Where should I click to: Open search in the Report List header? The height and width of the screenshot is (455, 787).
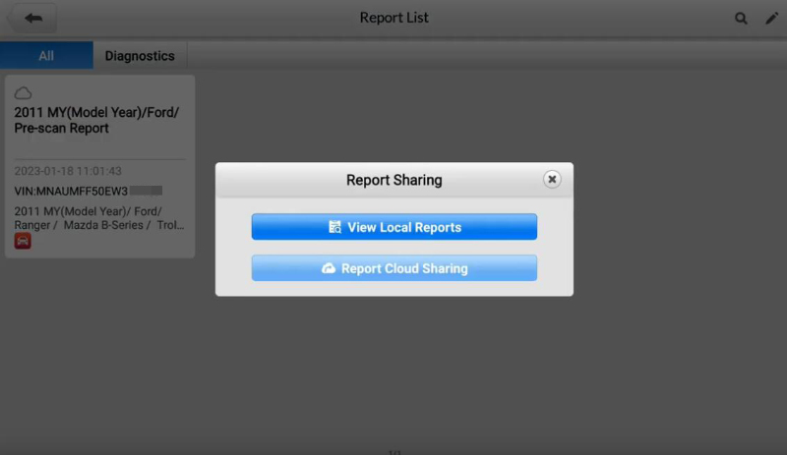pyautogui.click(x=741, y=19)
